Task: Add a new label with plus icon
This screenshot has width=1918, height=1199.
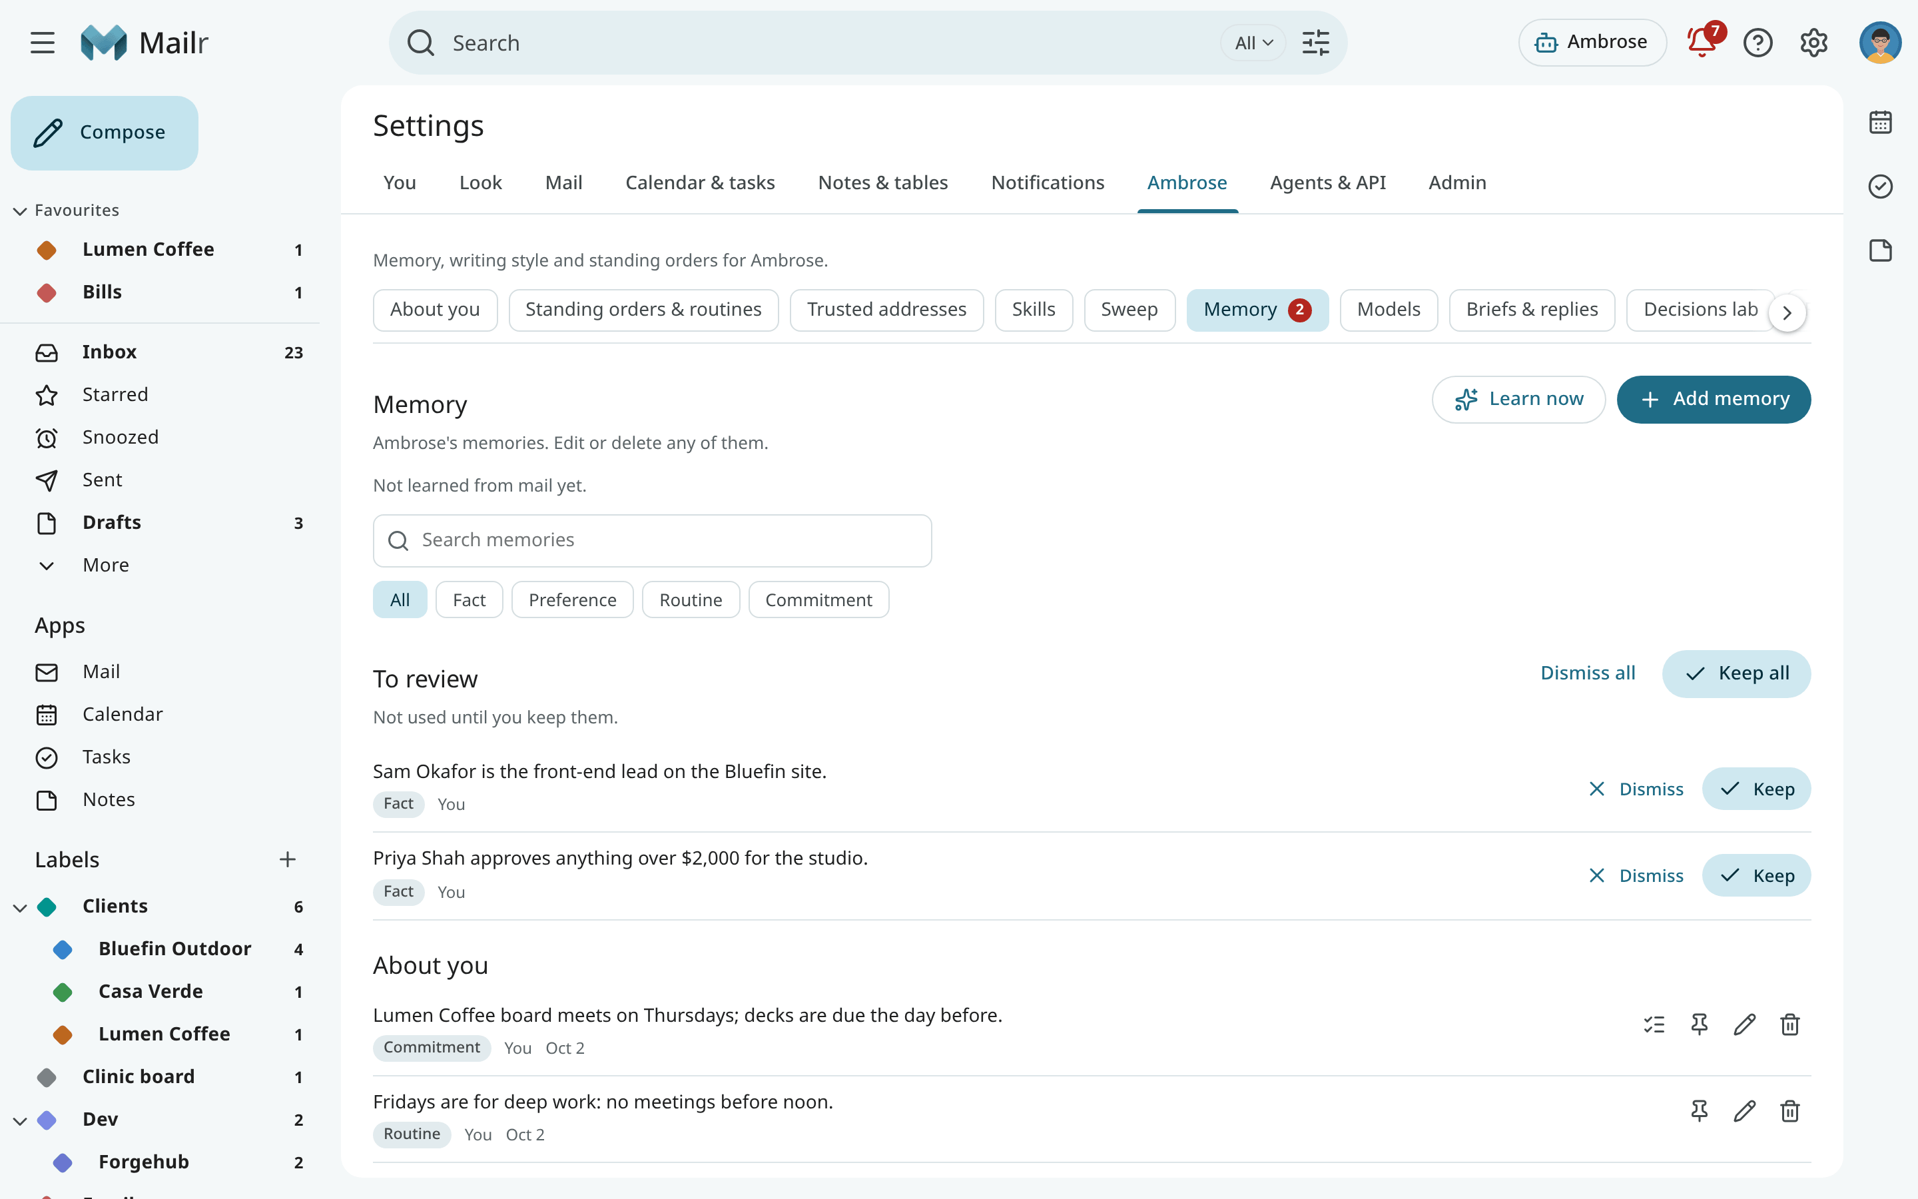Action: click(x=288, y=859)
